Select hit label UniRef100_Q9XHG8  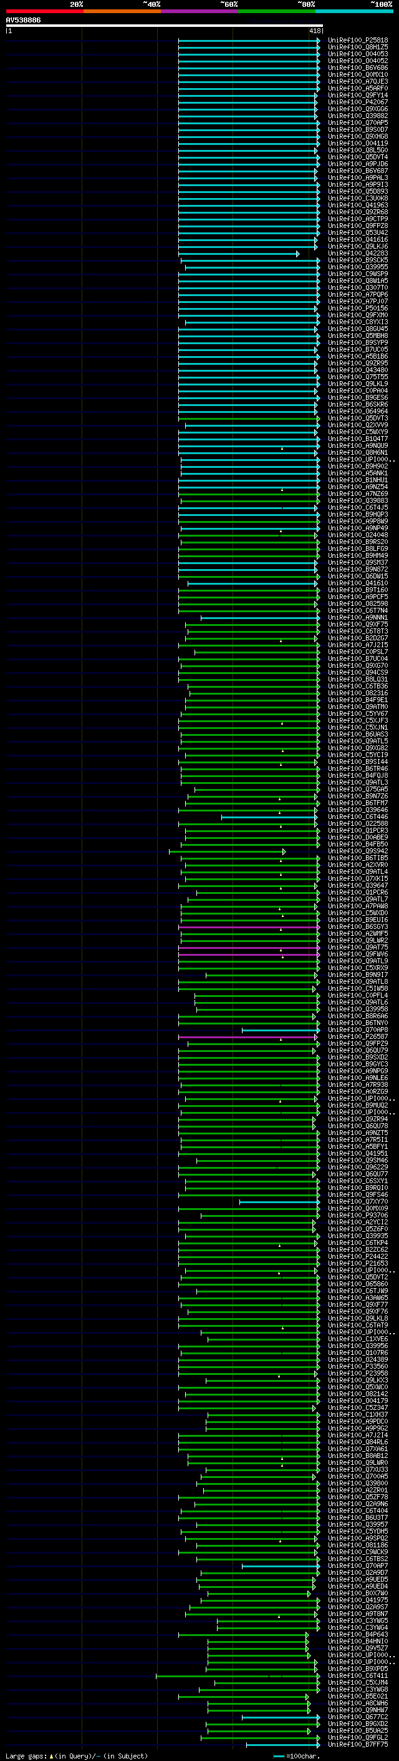pos(358,137)
